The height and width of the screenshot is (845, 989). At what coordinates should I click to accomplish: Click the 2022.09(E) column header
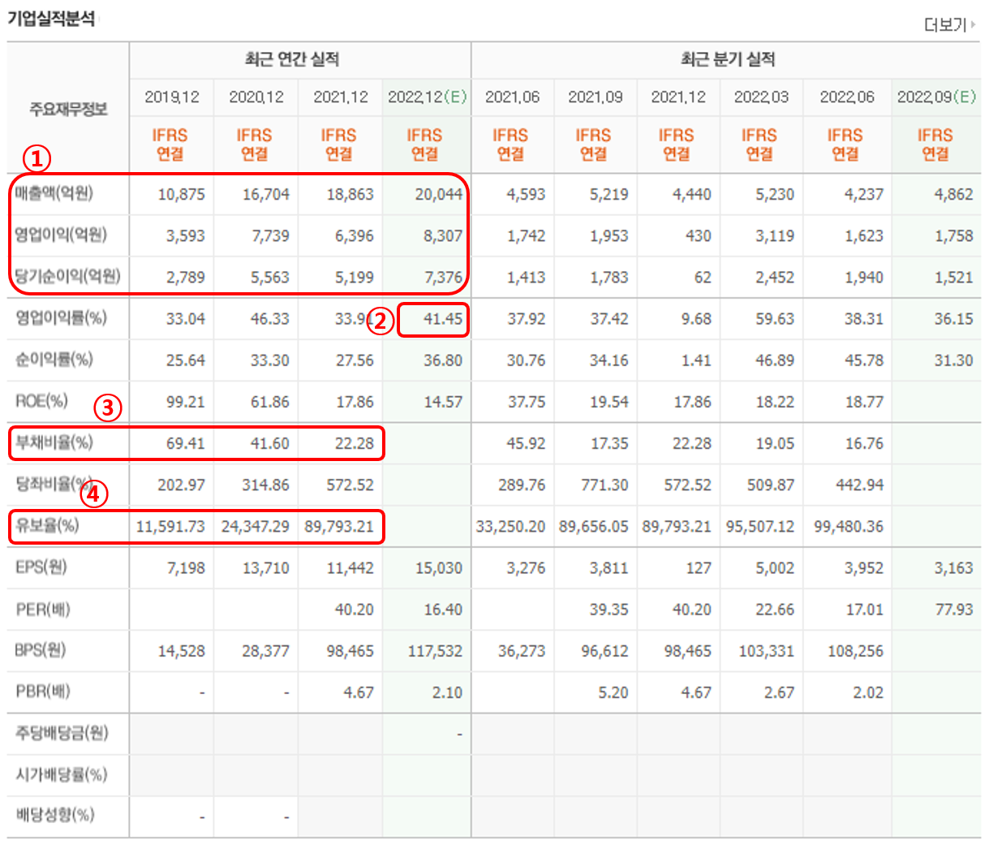pos(936,97)
